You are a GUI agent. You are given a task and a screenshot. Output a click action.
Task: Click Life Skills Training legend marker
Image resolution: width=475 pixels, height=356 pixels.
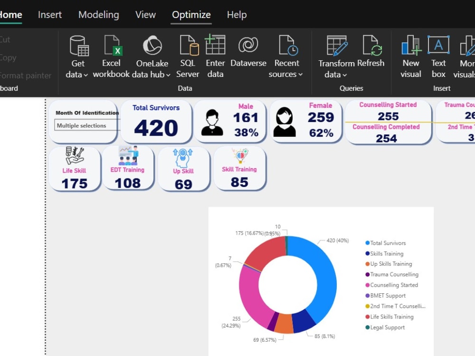click(368, 317)
